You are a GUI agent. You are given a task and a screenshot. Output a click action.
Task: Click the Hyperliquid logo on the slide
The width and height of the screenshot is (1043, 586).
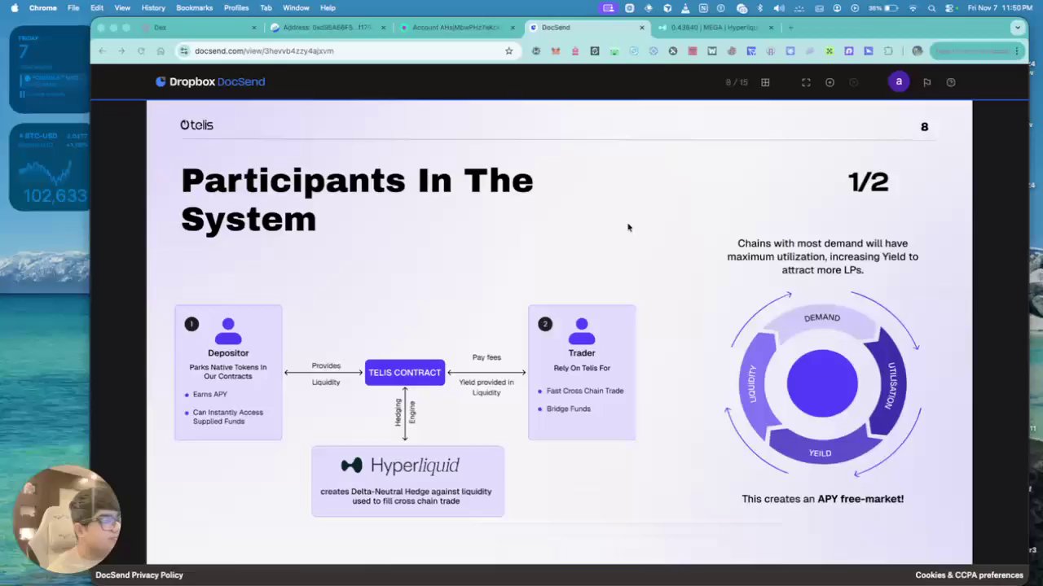pos(400,466)
